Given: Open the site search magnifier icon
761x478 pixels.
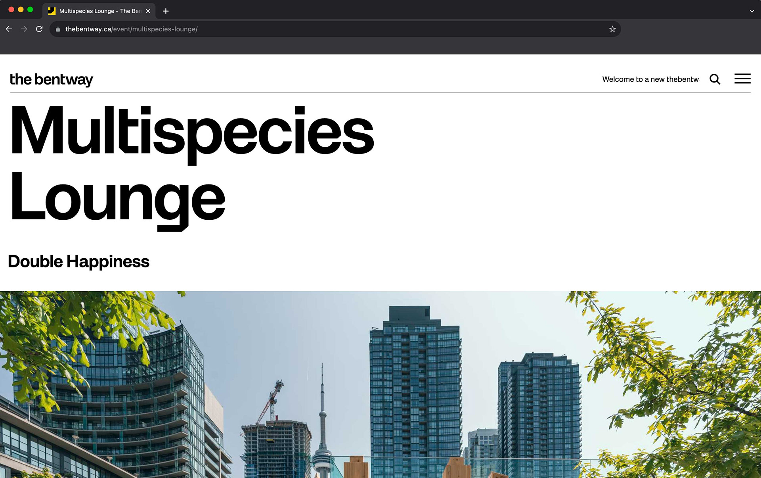Looking at the screenshot, I should pyautogui.click(x=715, y=79).
